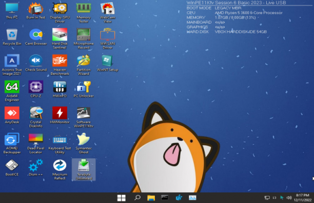Click the taskbar search magnifier

click(138, 198)
